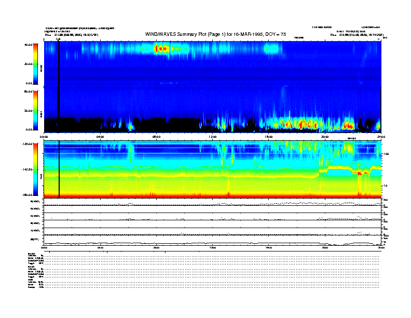The width and height of the screenshot is (411, 318).
Task: Click the 00:00 time label below the line plots
Action: [44, 247]
